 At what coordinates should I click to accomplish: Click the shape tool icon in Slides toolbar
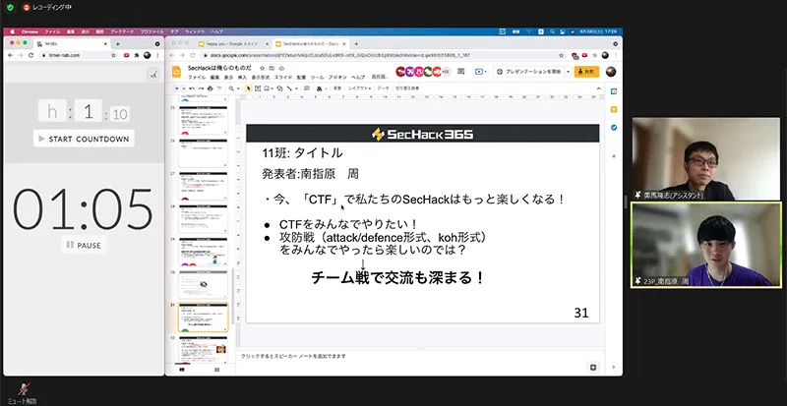tap(280, 88)
